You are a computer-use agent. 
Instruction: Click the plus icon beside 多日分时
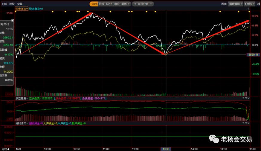pyautogui.click(x=135, y=4)
